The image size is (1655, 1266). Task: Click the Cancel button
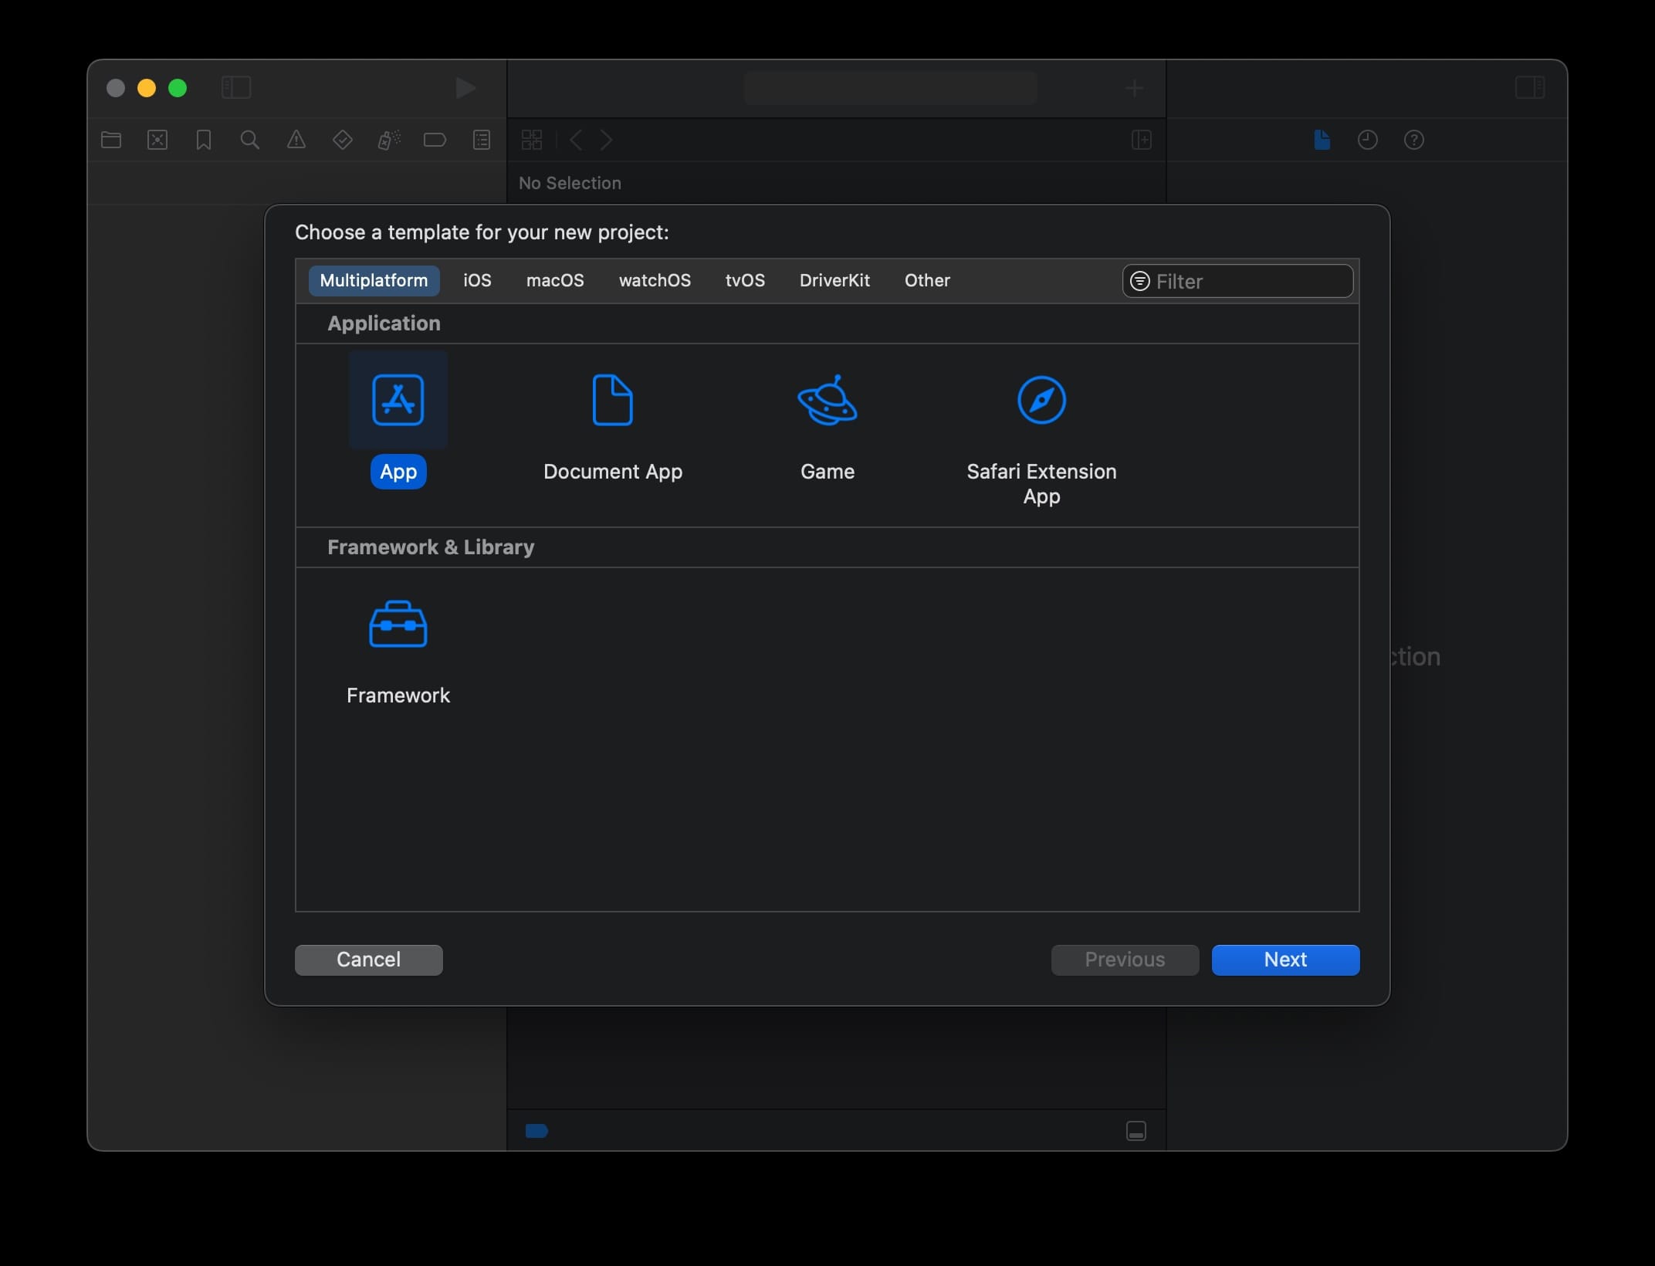370,959
